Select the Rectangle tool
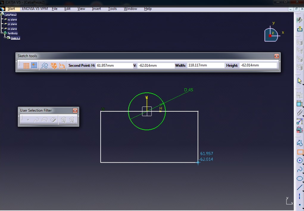 (x=300, y=152)
